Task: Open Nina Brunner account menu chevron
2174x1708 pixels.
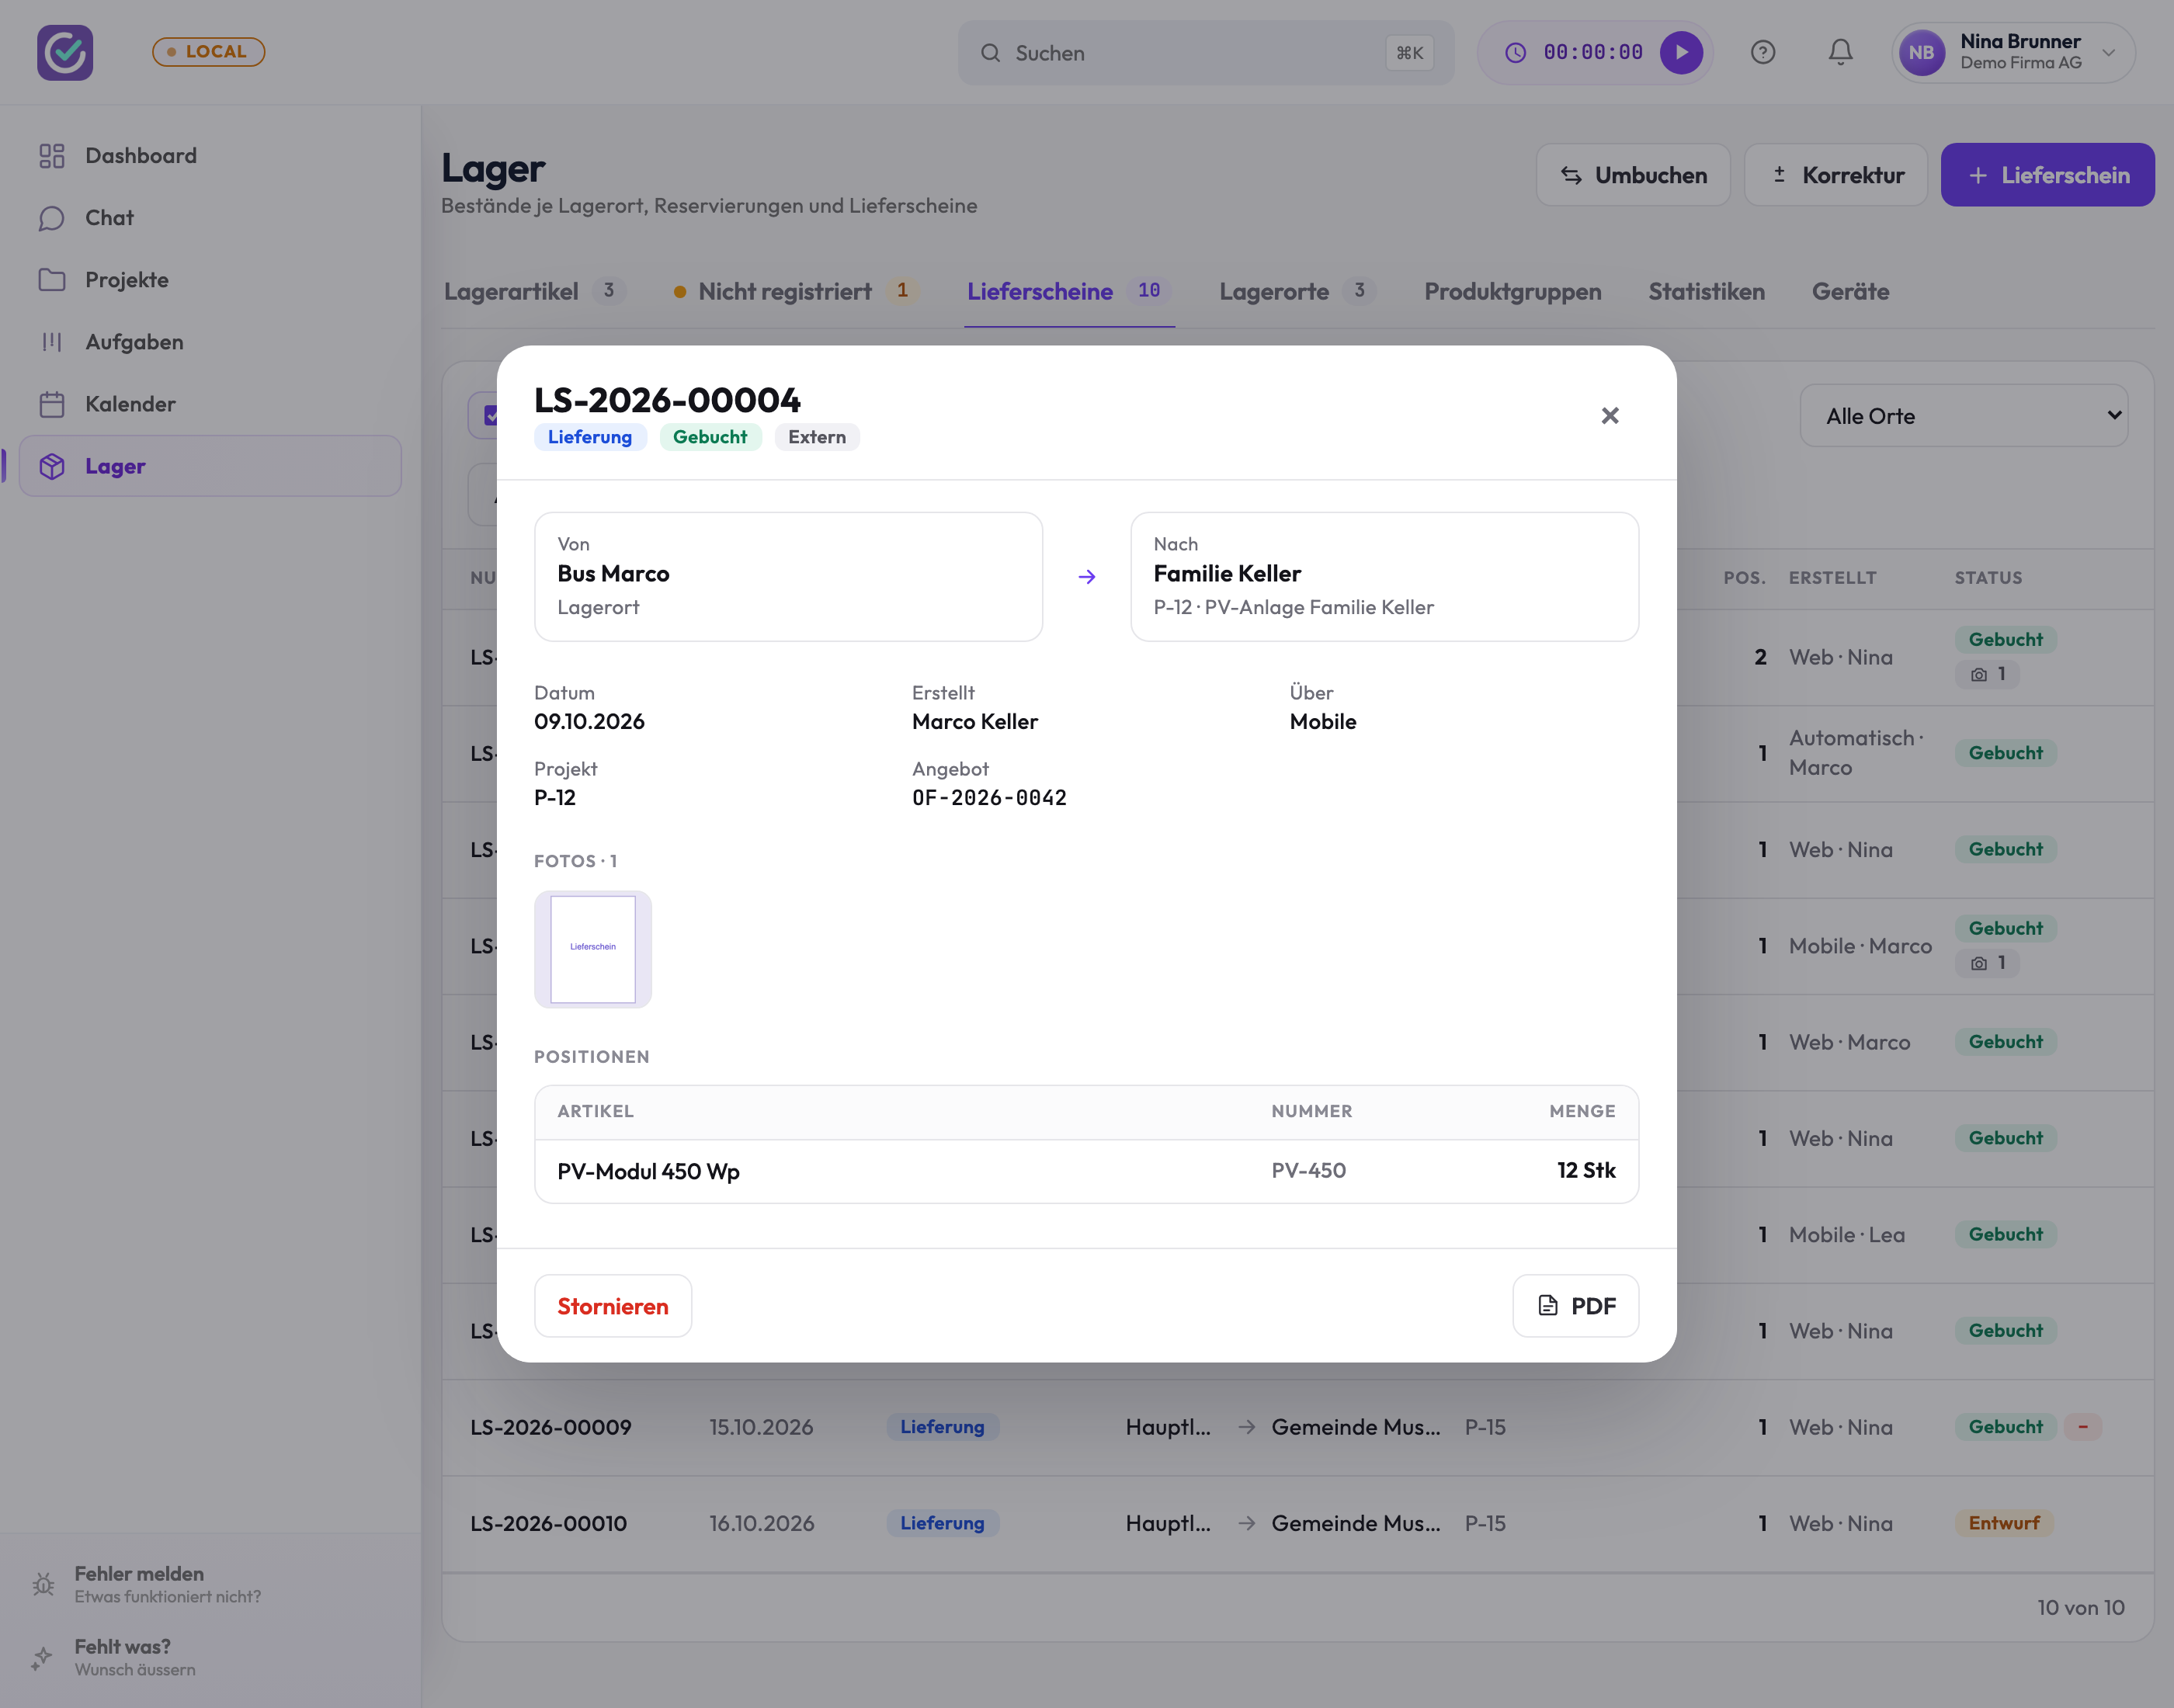Action: (x=2109, y=53)
